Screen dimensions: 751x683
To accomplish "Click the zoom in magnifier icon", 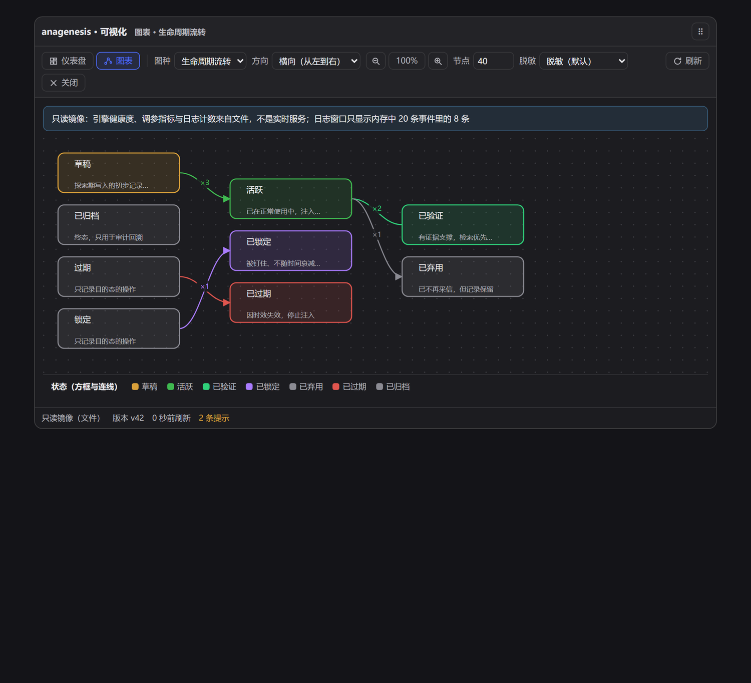I will point(438,61).
